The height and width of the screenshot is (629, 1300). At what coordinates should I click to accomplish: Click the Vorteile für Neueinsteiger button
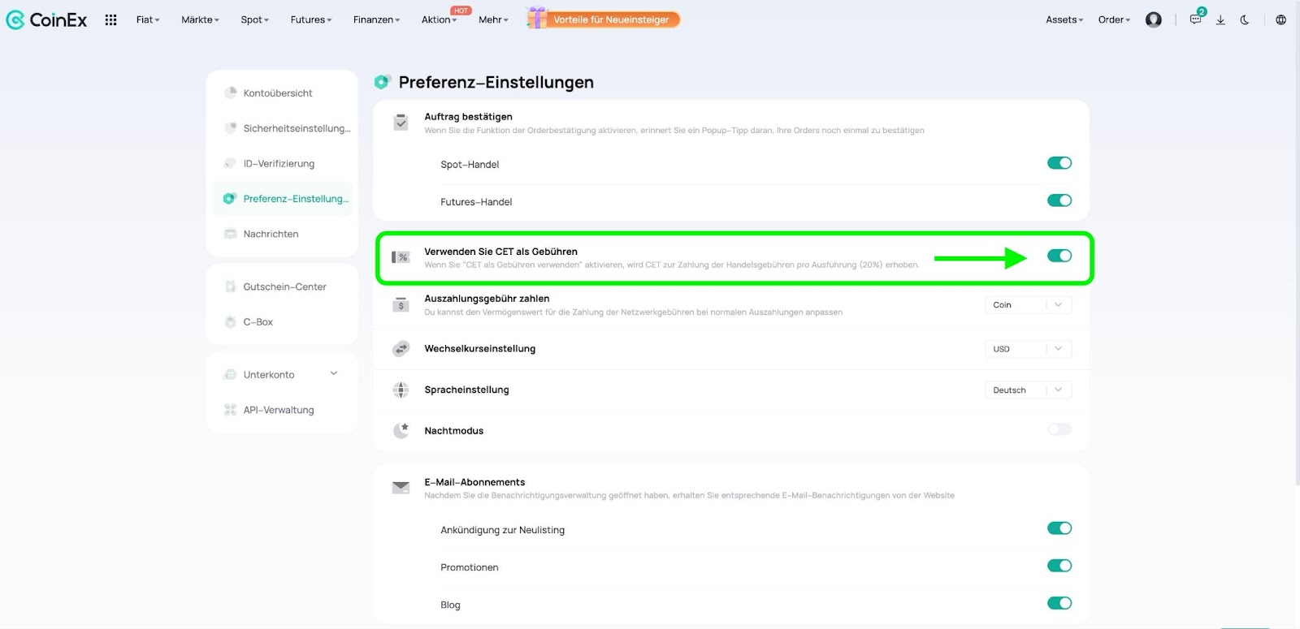click(x=612, y=19)
